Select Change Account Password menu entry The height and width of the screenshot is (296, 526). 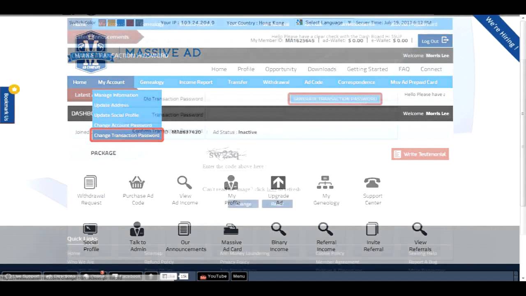point(123,125)
